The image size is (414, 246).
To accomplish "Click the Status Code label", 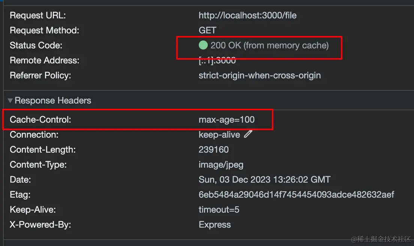I will tap(36, 45).
